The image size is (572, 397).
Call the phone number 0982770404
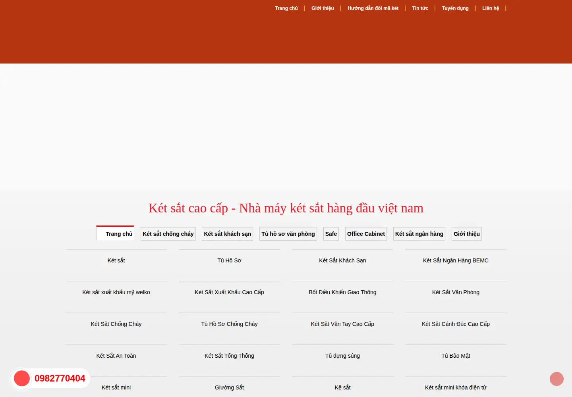60,378
